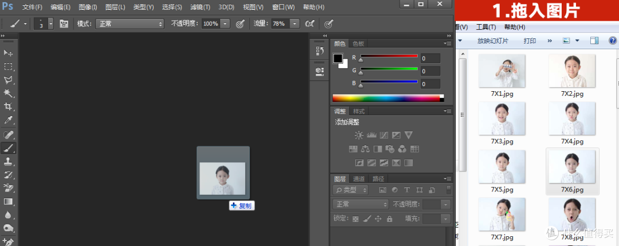This screenshot has height=246, width=619.
Task: Toggle the lock all layer icon
Action: point(390,218)
